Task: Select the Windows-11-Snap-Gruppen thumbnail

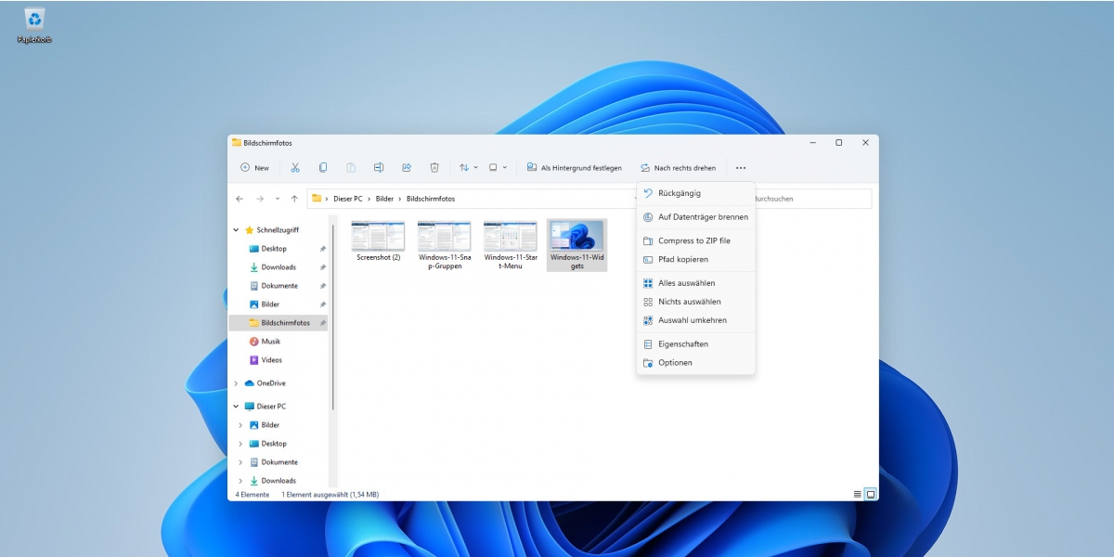Action: point(444,245)
